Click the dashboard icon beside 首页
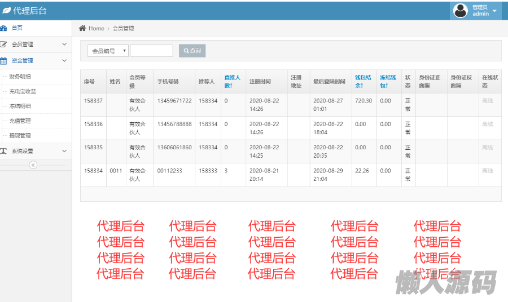Image resolution: width=508 pixels, height=302 pixels. pyautogui.click(x=4, y=28)
